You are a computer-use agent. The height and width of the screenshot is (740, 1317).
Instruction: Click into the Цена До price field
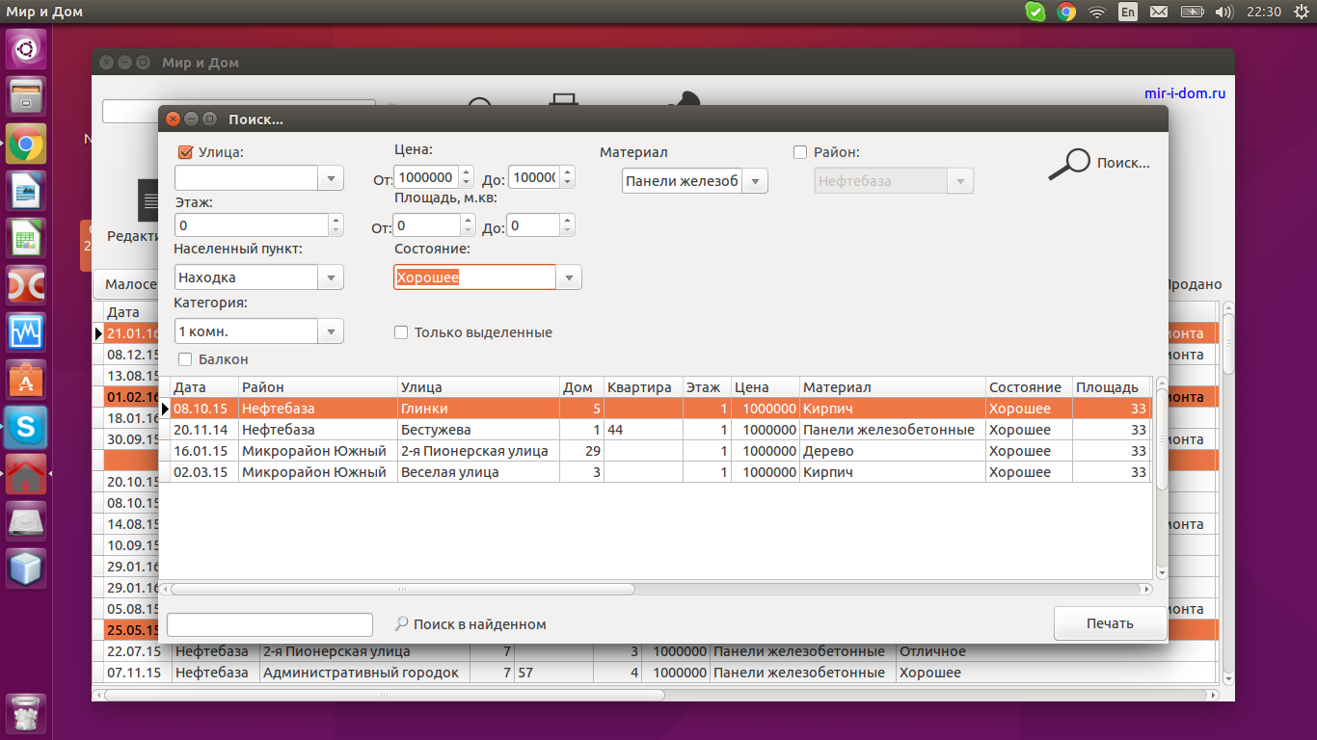(533, 177)
